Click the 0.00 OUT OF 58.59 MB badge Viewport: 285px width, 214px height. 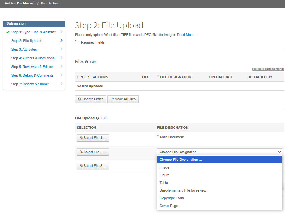coord(268,69)
